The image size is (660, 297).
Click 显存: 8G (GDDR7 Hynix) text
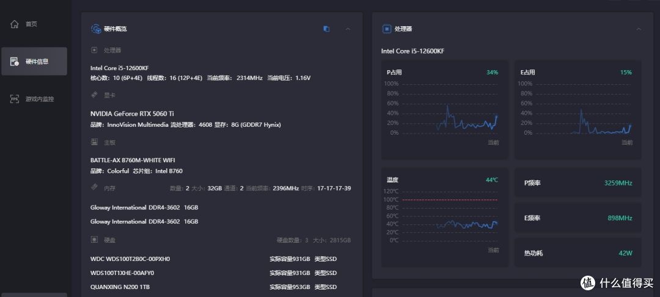(248, 125)
